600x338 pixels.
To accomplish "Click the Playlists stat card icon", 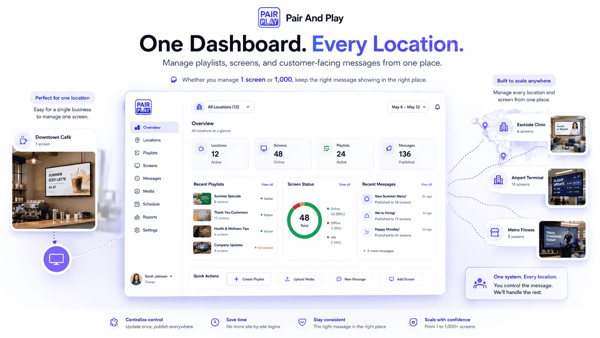I will click(x=327, y=148).
